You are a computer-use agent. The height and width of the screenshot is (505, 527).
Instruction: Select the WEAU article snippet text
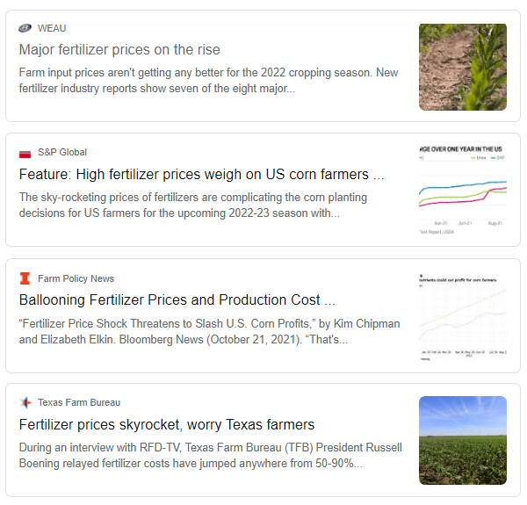pyautogui.click(x=208, y=81)
